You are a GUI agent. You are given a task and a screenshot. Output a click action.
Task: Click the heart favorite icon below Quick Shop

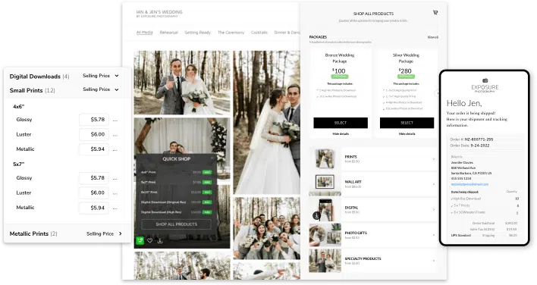150,241
